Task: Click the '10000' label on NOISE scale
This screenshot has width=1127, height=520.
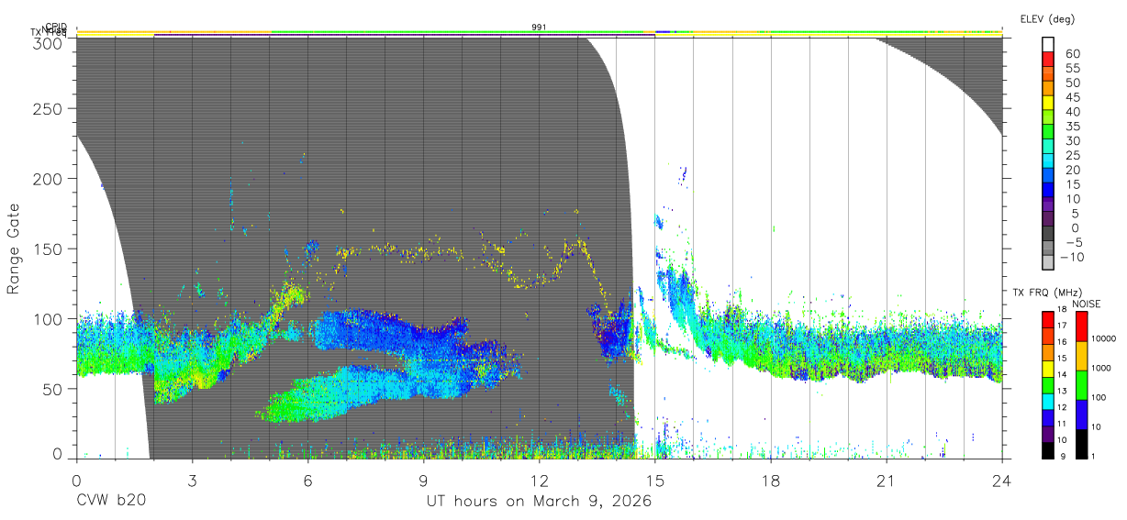Action: pos(1104,338)
